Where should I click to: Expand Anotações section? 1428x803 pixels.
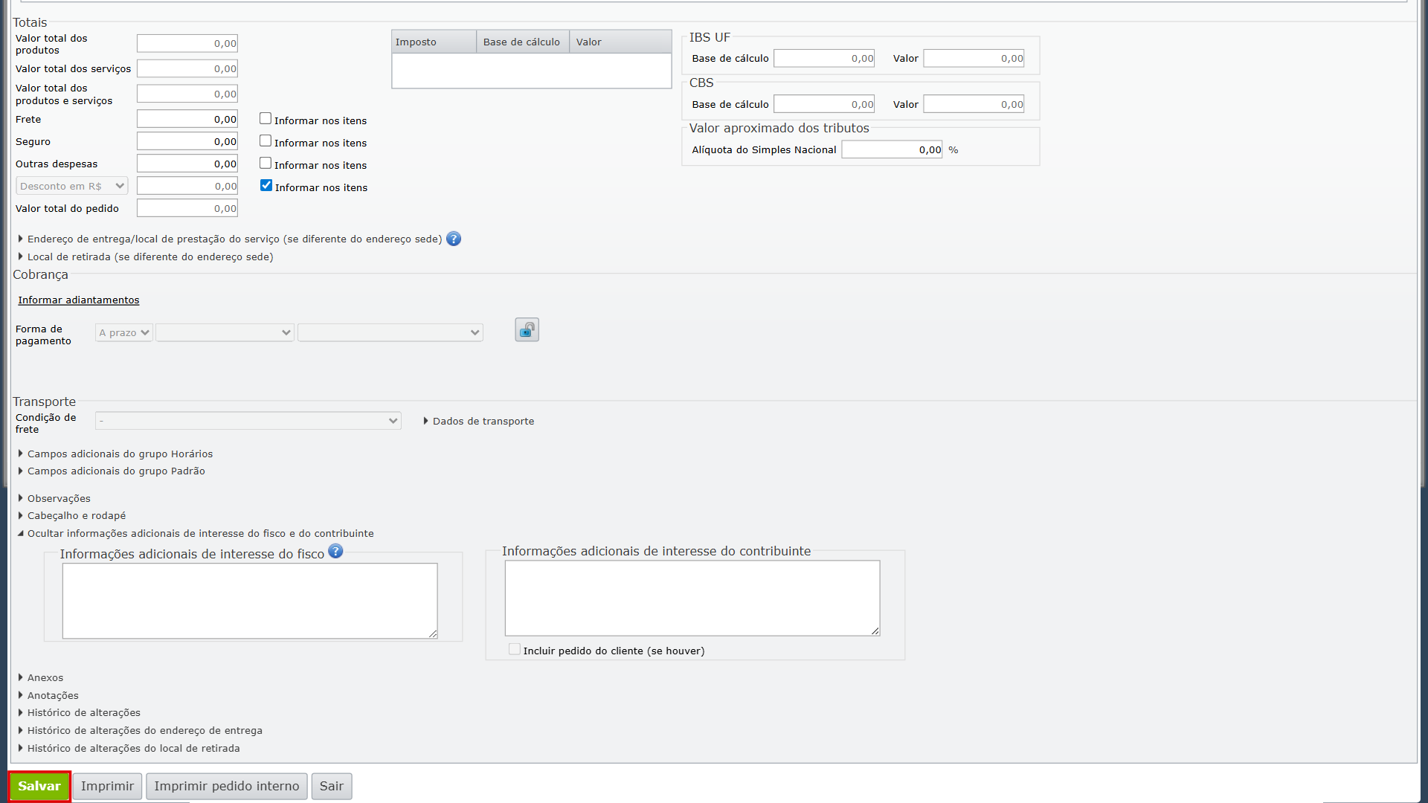pos(53,695)
